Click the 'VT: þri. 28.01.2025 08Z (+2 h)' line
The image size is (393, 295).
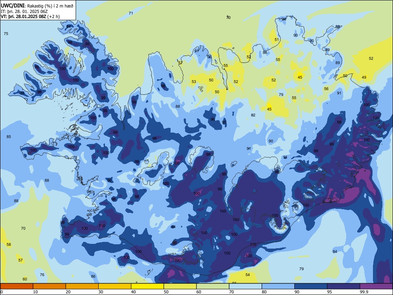click(30, 17)
